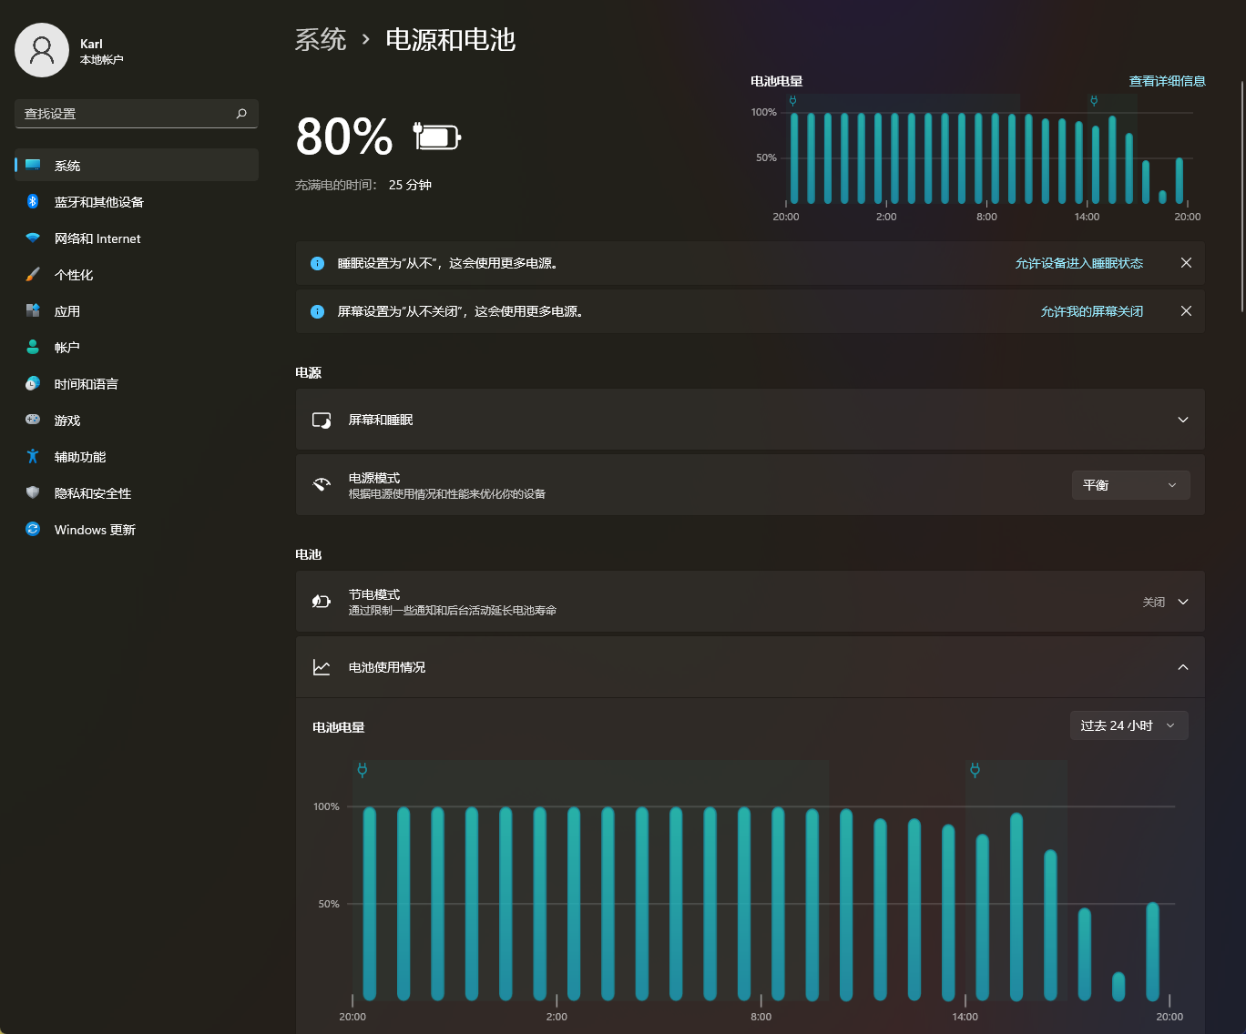Click the Windows 更新 sync icon
The width and height of the screenshot is (1246, 1034).
(33, 529)
